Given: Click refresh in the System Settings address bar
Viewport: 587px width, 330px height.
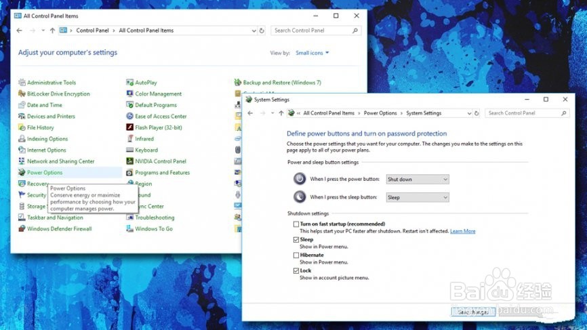Looking at the screenshot, I should (x=477, y=113).
